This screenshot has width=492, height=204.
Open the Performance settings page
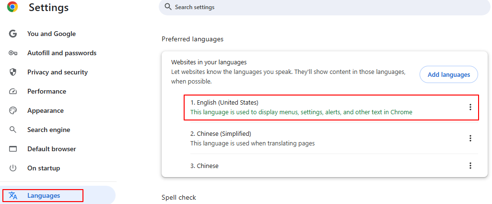pos(47,92)
